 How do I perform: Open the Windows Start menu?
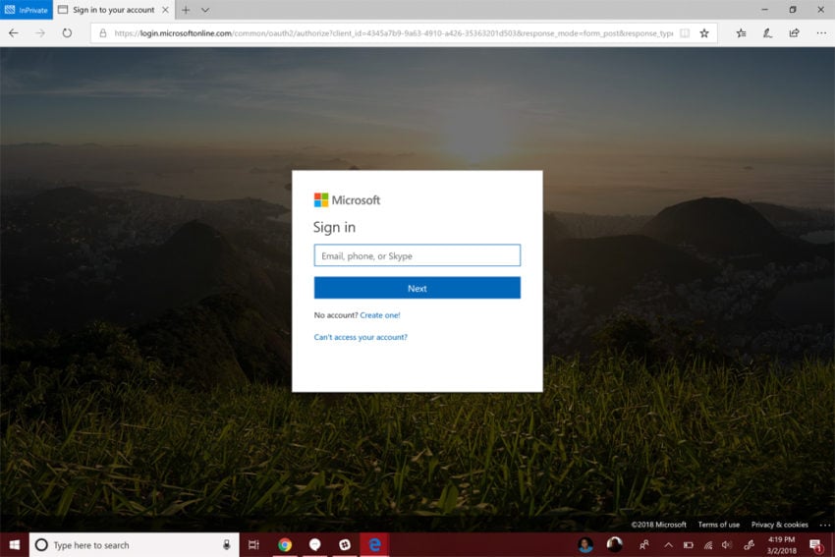click(x=15, y=545)
